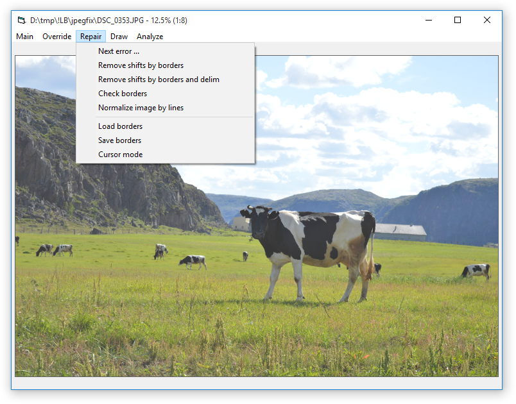Select Load borders entry
This screenshot has height=404, width=516.
pos(165,126)
